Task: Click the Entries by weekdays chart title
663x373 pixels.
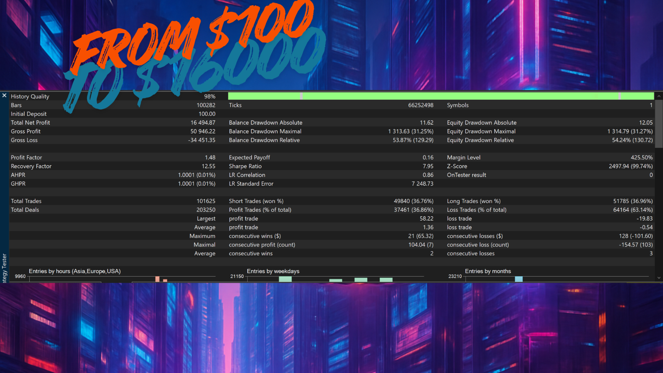Action: pyautogui.click(x=273, y=271)
